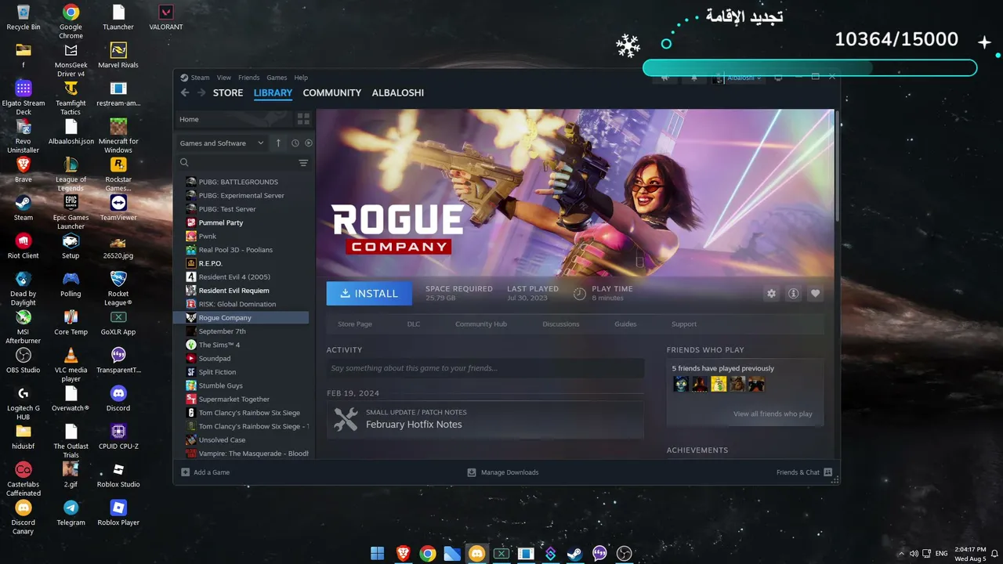Select the OBS Studio desktop icon
The image size is (1003, 564).
point(24,361)
